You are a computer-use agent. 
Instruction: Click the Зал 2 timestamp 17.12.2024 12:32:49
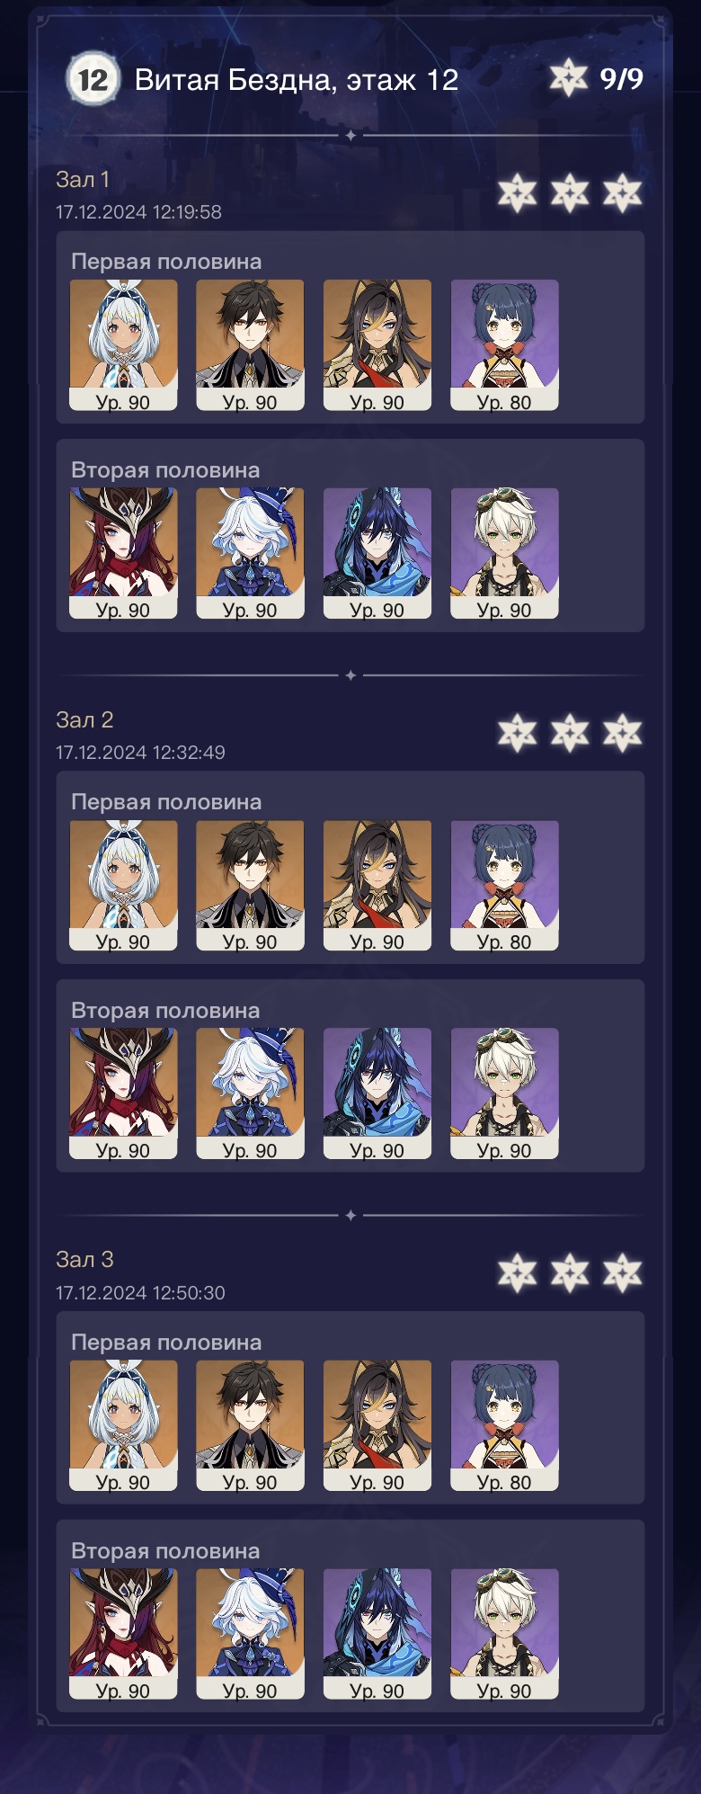140,752
